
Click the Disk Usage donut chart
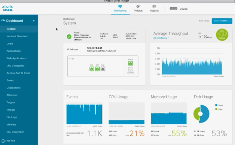pos(201,114)
